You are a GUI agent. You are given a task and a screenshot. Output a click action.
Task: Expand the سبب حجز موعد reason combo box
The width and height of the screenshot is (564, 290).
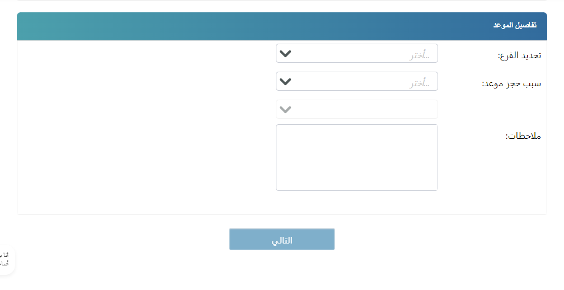tap(356, 82)
